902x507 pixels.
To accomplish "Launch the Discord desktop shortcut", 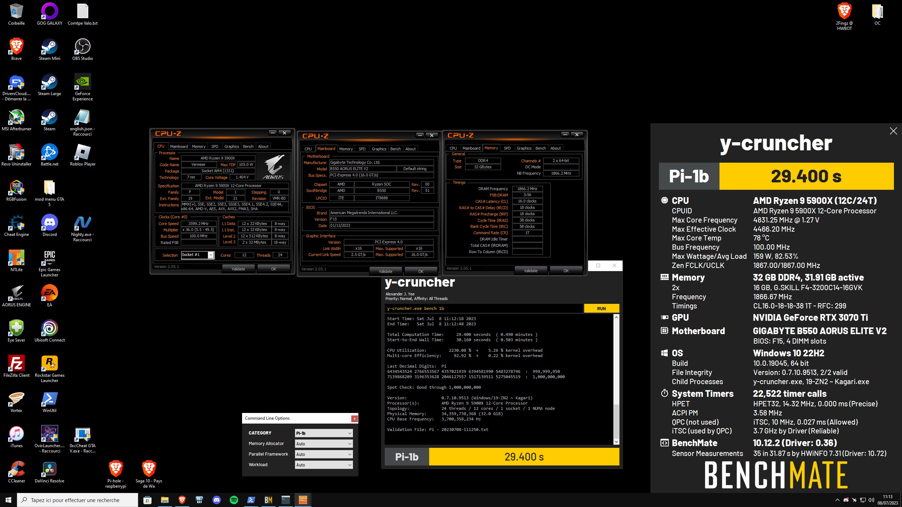I will 49,225.
